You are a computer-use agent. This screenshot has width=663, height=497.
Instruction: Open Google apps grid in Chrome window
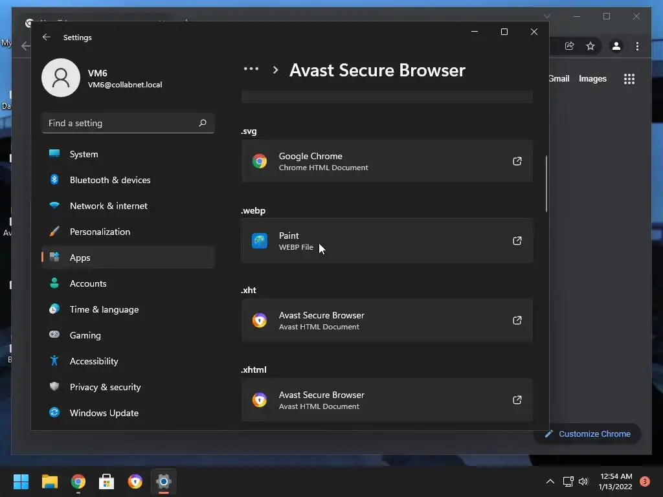click(x=629, y=79)
